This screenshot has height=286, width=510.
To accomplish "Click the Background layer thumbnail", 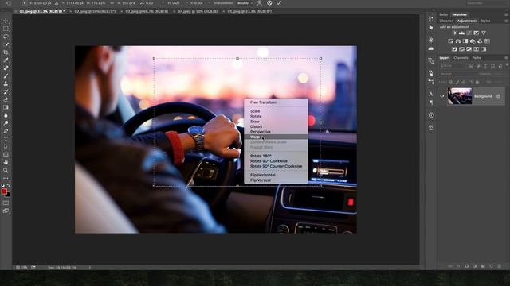I will click(460, 96).
